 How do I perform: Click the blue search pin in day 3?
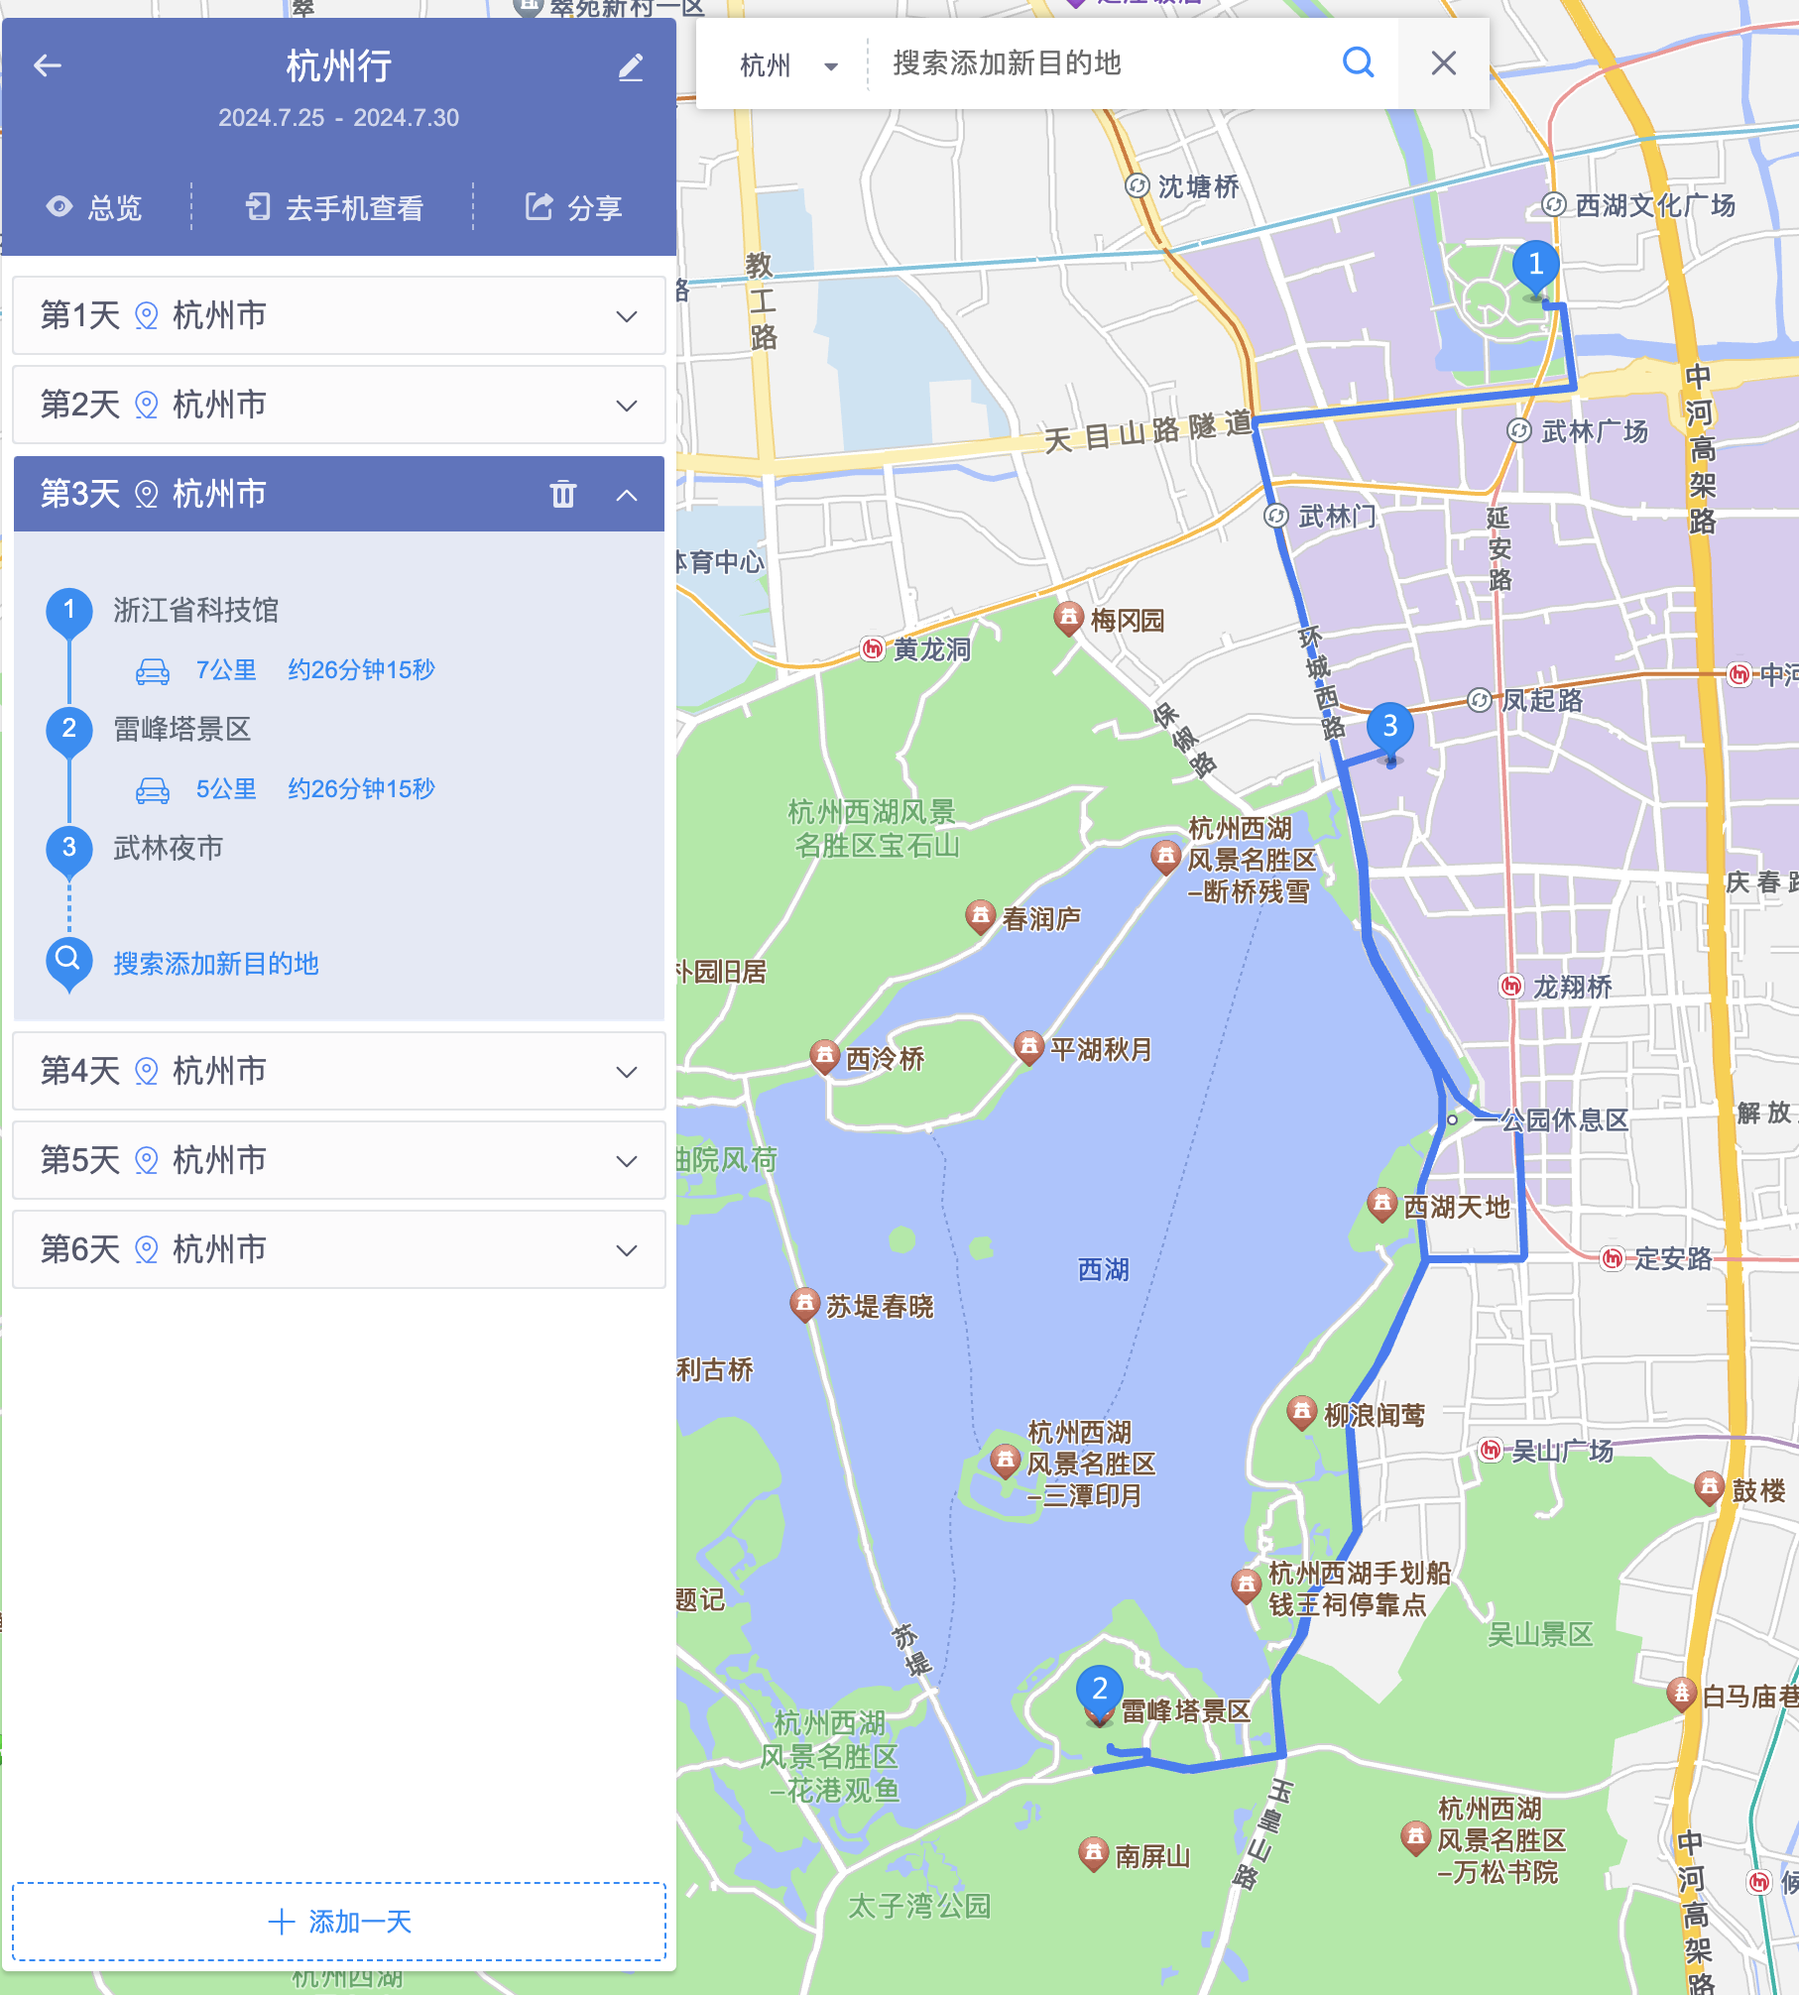point(68,963)
